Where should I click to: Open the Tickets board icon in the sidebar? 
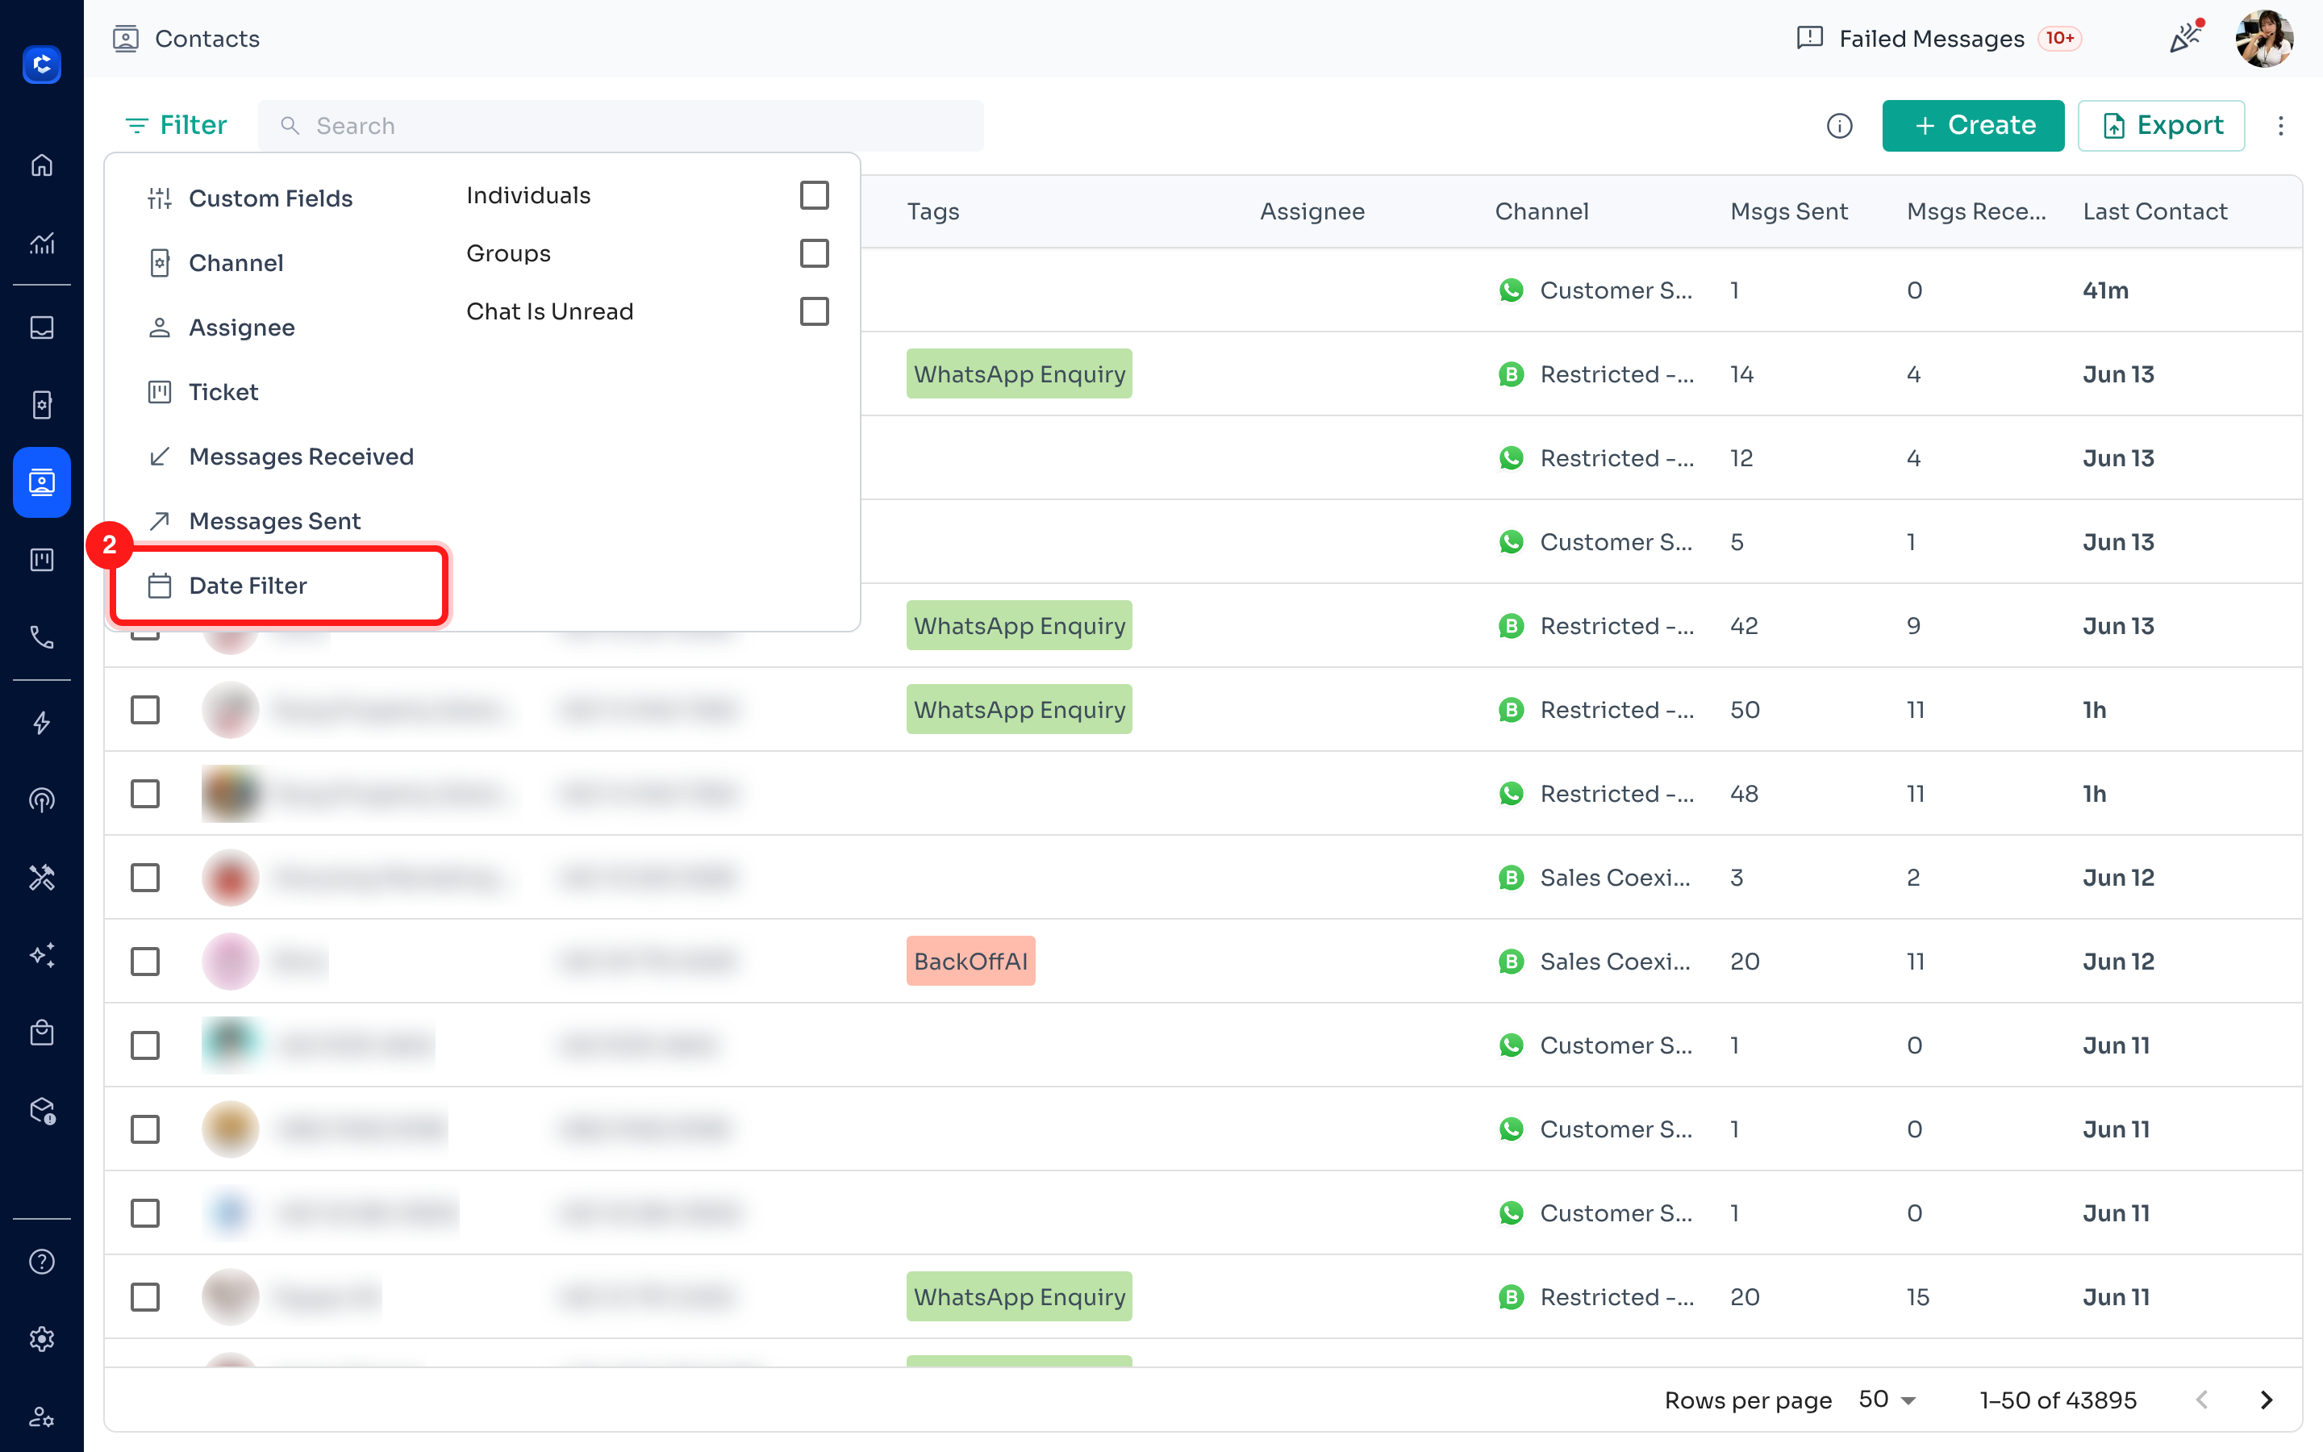click(41, 560)
